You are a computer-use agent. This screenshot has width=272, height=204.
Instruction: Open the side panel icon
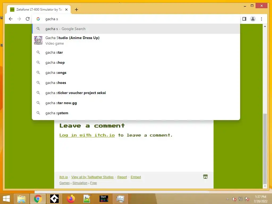244,19
